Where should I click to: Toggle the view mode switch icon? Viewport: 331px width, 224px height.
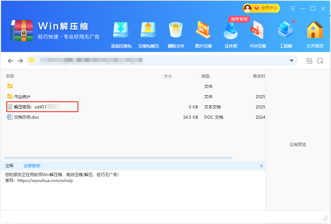point(309,61)
